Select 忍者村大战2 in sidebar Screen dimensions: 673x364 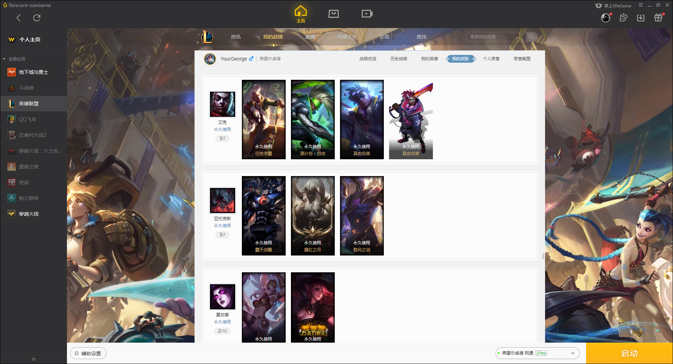pyautogui.click(x=33, y=135)
